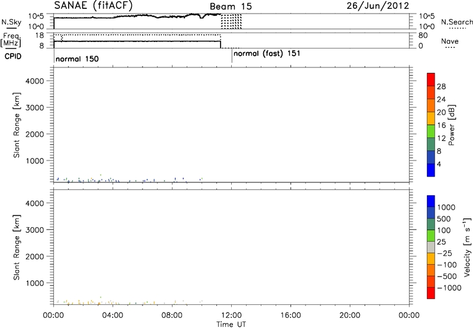Viewport: 473px width, 328px height.
Task: Click the CPID label
Action: tap(13, 56)
